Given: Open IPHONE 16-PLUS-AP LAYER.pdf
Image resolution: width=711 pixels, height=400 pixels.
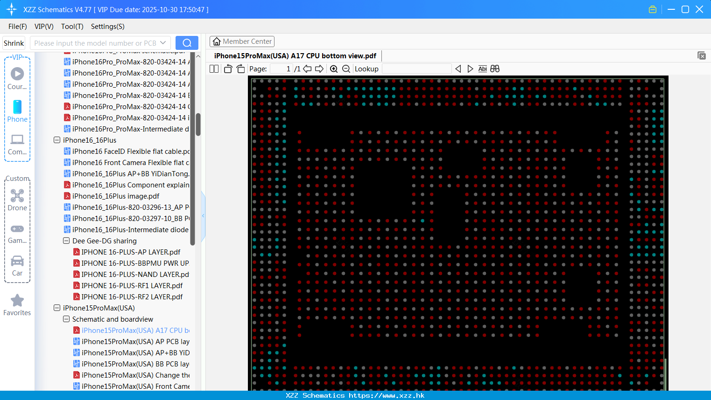Looking at the screenshot, I should coord(127,252).
